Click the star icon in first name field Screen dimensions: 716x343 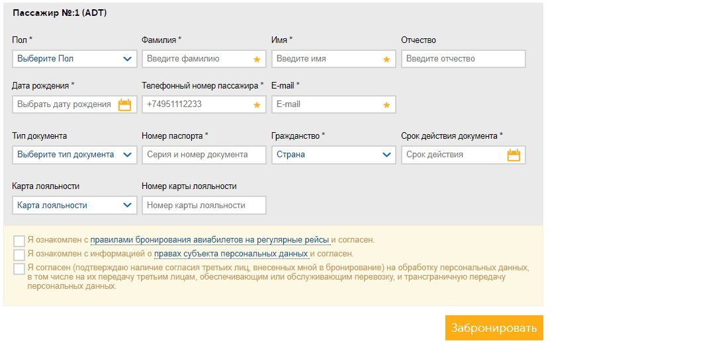[x=386, y=59]
